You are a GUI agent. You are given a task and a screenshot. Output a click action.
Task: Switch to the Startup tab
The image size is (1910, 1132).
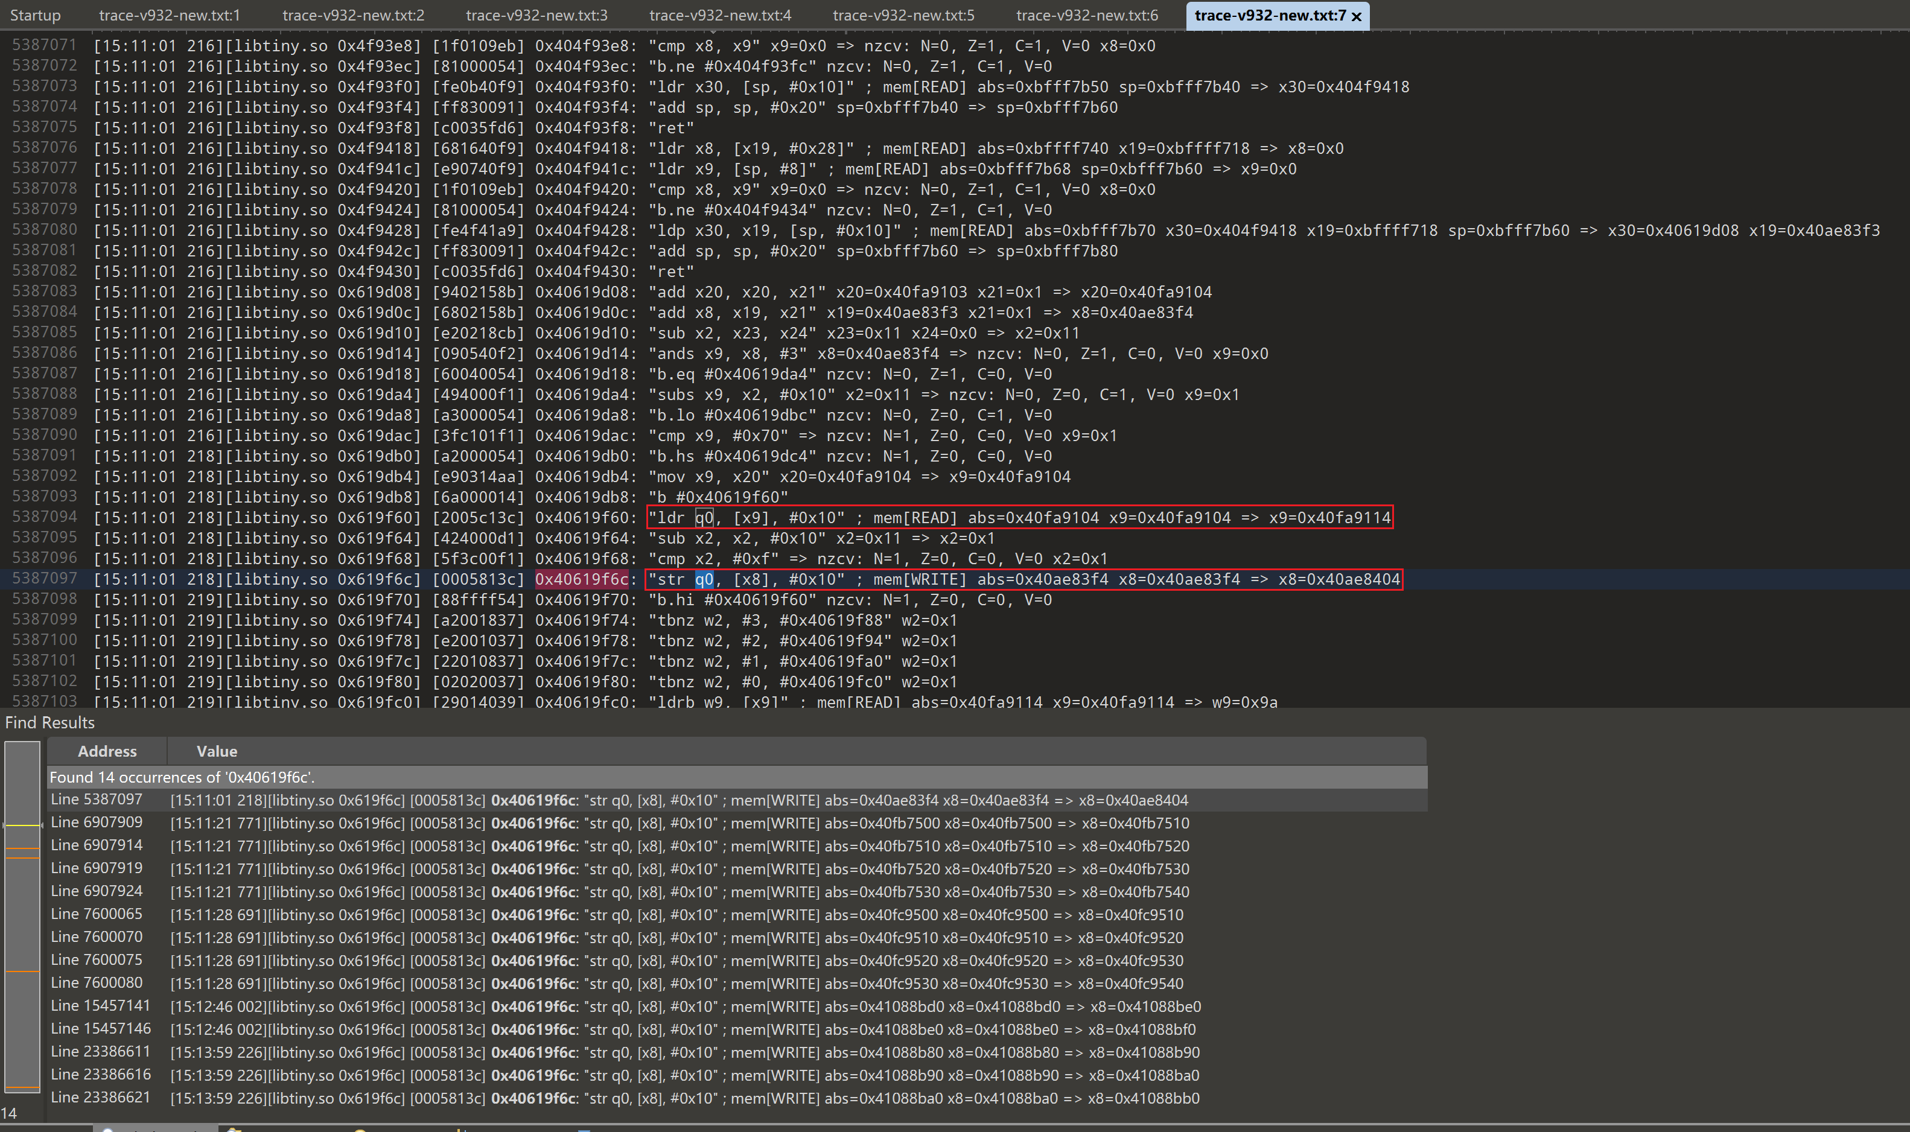(x=35, y=15)
